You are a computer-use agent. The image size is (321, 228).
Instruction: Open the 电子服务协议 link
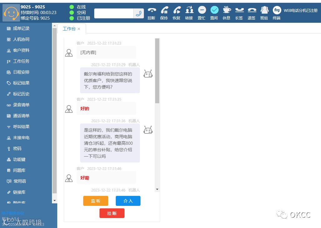[13, 213]
